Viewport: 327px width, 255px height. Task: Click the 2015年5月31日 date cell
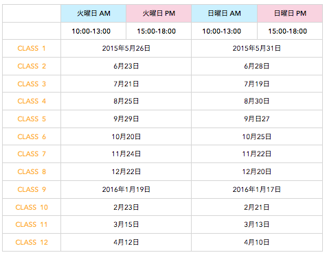[257, 49]
